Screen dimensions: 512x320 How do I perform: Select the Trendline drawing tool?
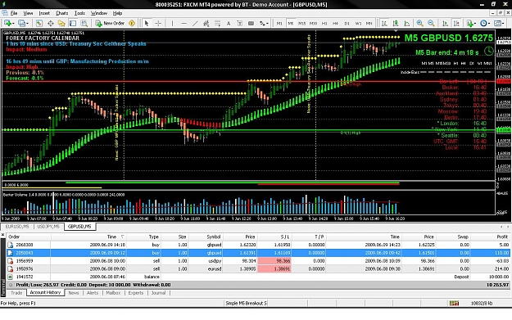(x=195, y=23)
